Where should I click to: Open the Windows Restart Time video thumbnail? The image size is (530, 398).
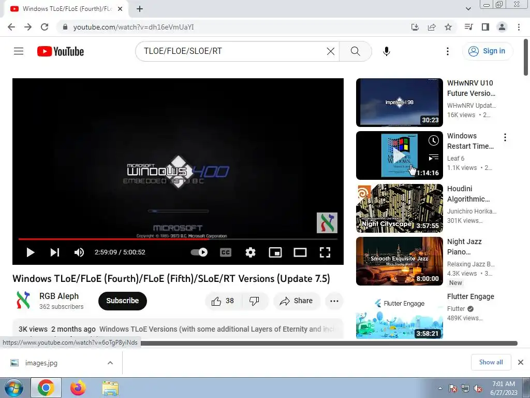coord(399,155)
